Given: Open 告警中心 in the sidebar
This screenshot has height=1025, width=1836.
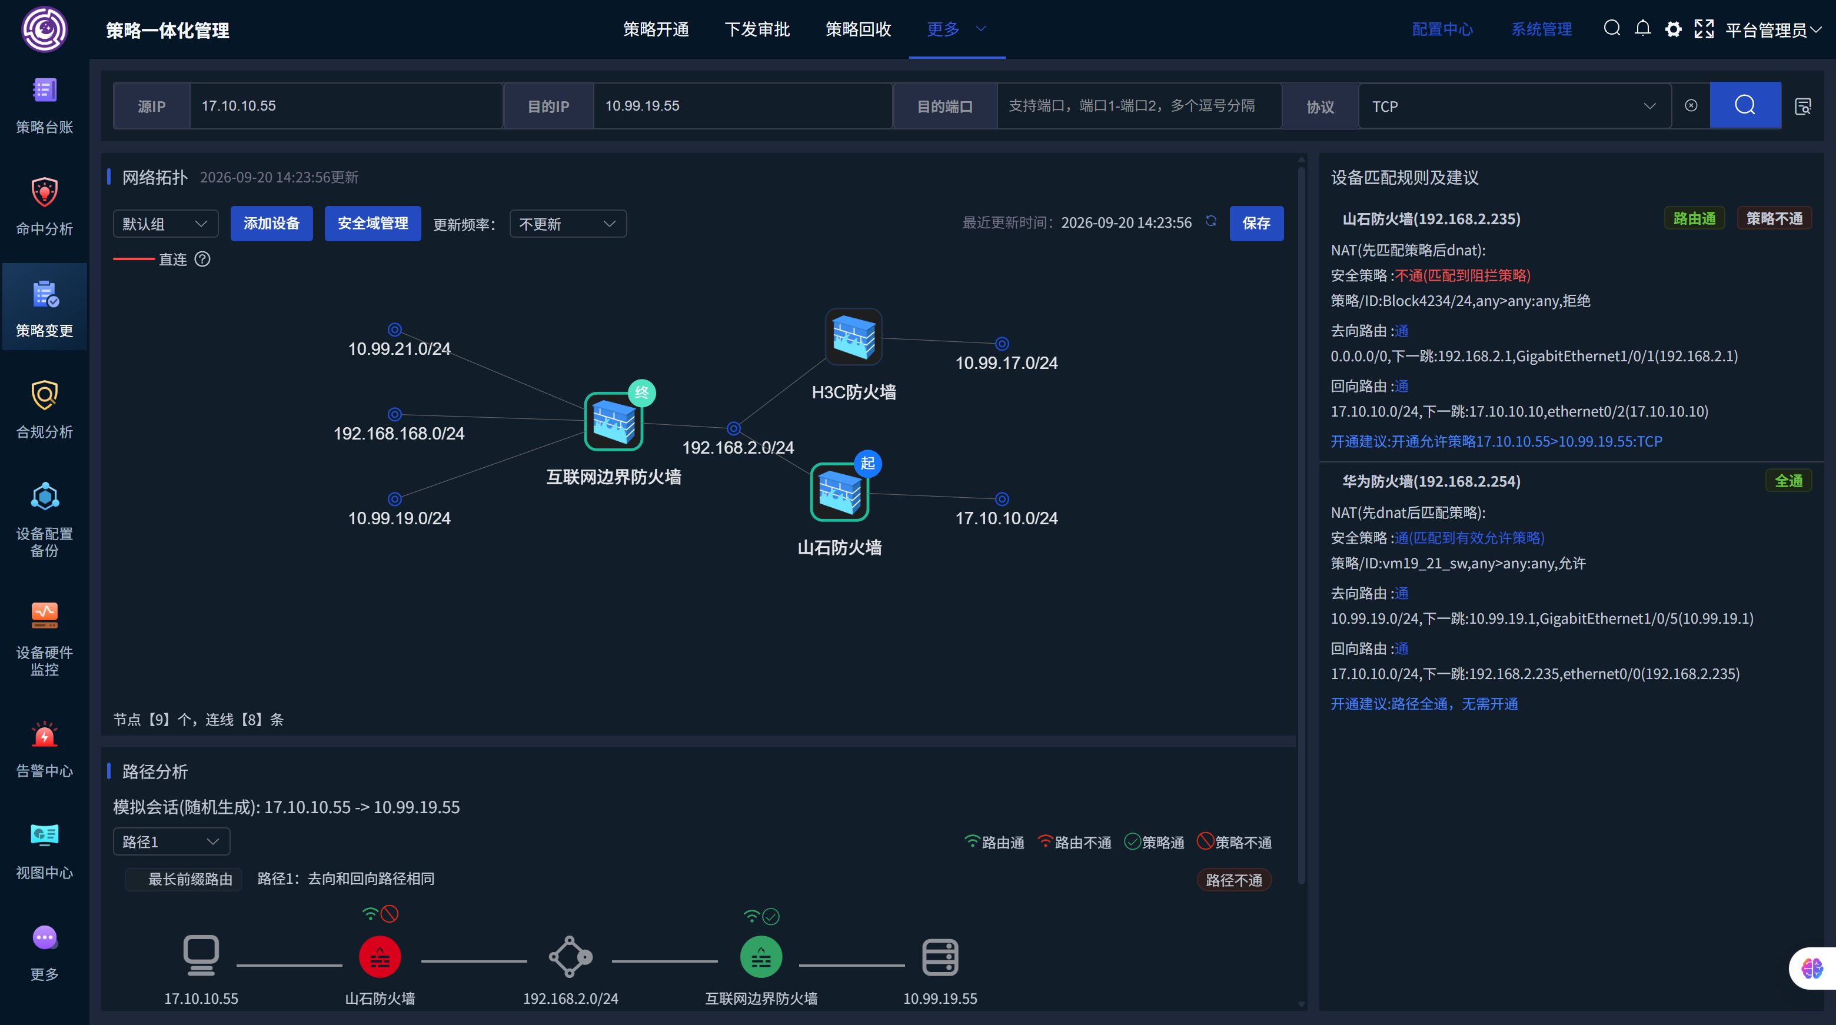Looking at the screenshot, I should tap(44, 748).
